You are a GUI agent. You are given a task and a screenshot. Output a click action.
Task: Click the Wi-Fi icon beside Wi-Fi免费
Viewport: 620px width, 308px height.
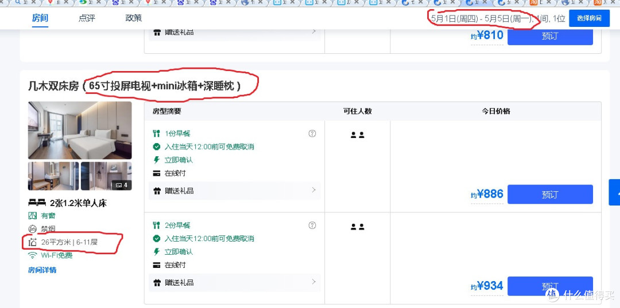click(x=32, y=255)
